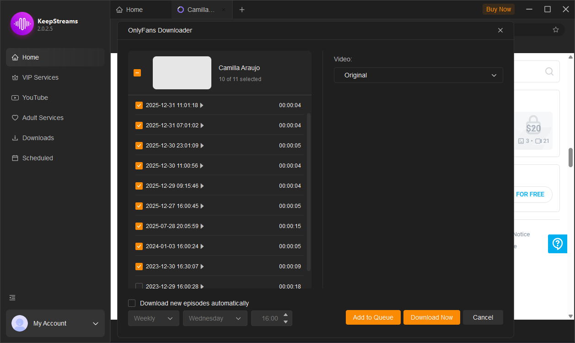This screenshot has width=575, height=343.
Task: Uncheck the 2025-12-27 16:00:45 item
Action: (x=139, y=206)
